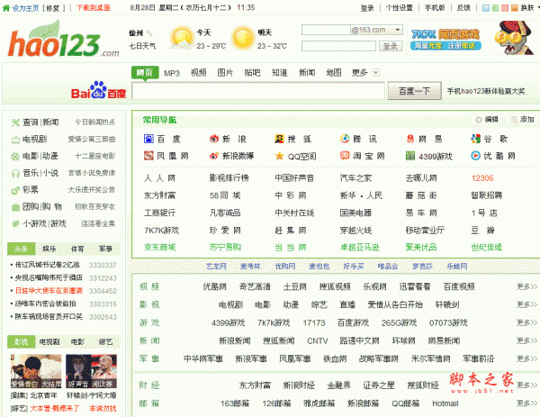Click tomorrow's weather sun icon
The width and height of the screenshot is (540, 417).
[242, 38]
